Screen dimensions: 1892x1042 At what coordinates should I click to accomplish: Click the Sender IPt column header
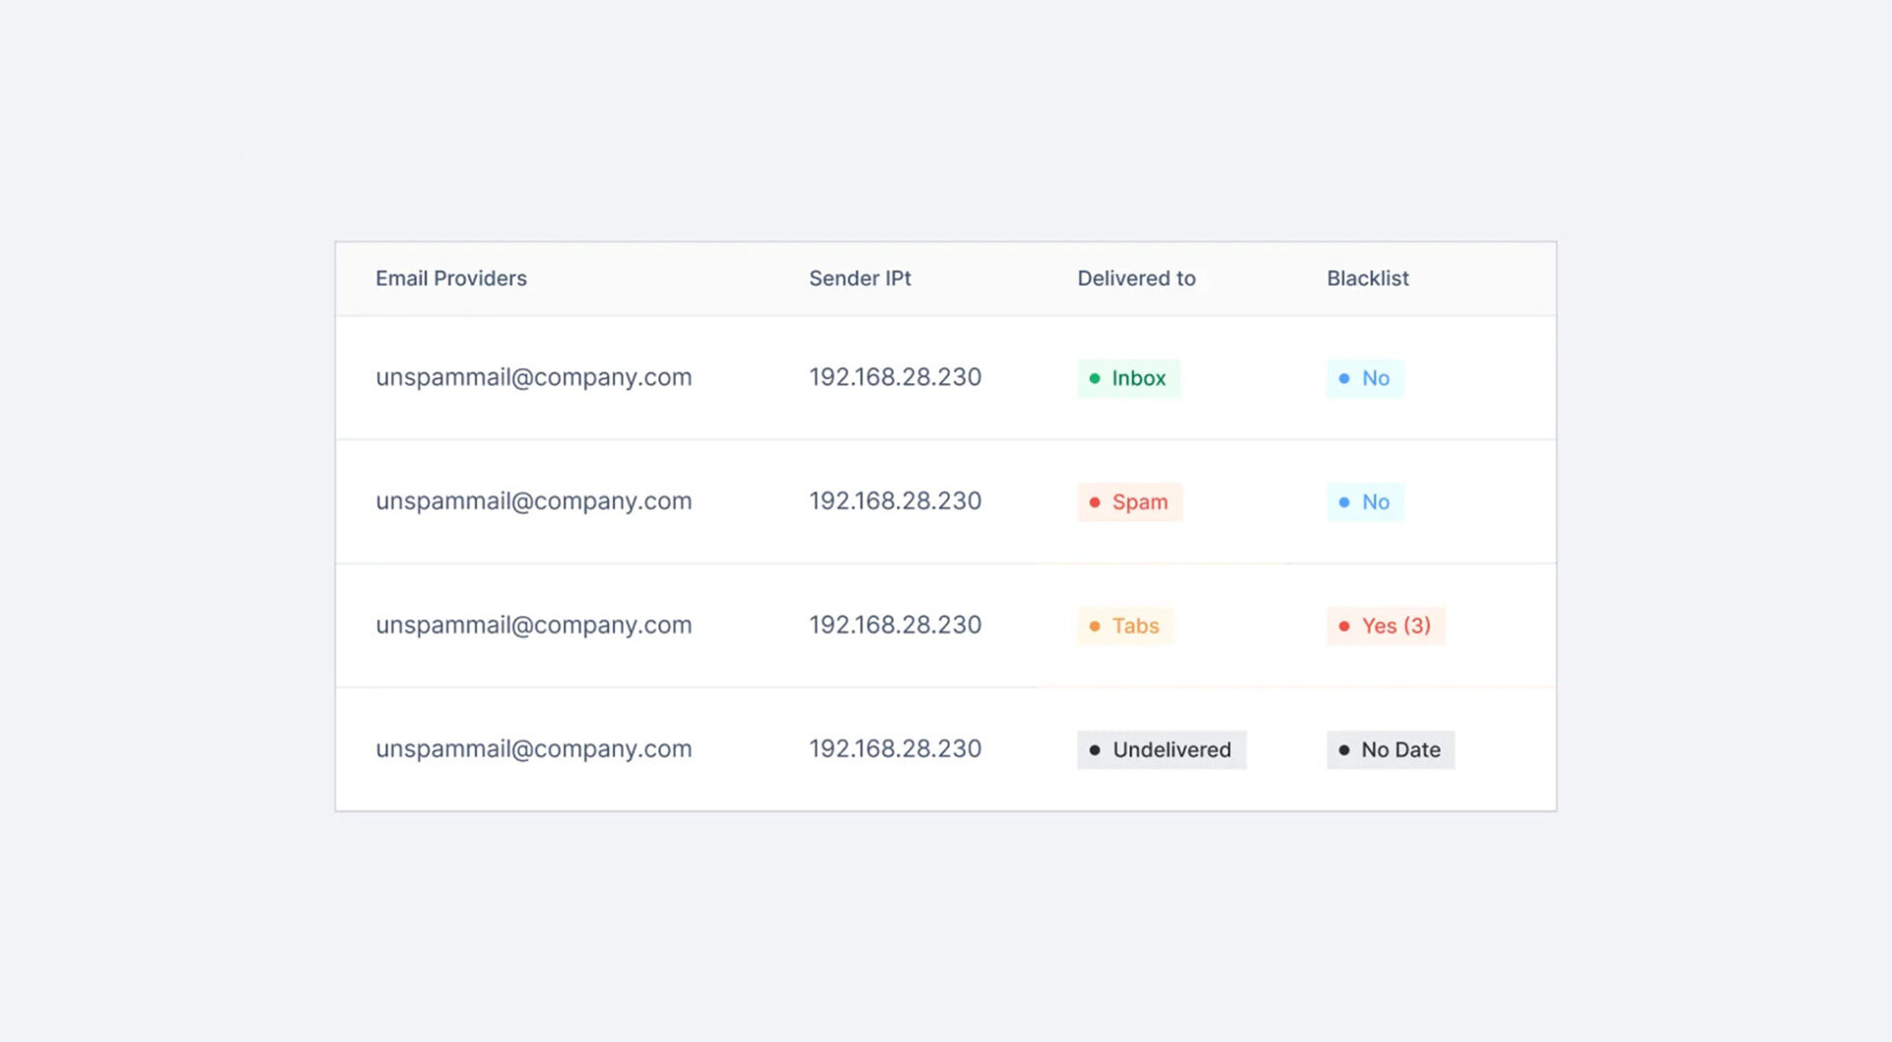860,279
